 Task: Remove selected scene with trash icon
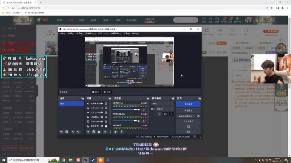click(x=67, y=132)
